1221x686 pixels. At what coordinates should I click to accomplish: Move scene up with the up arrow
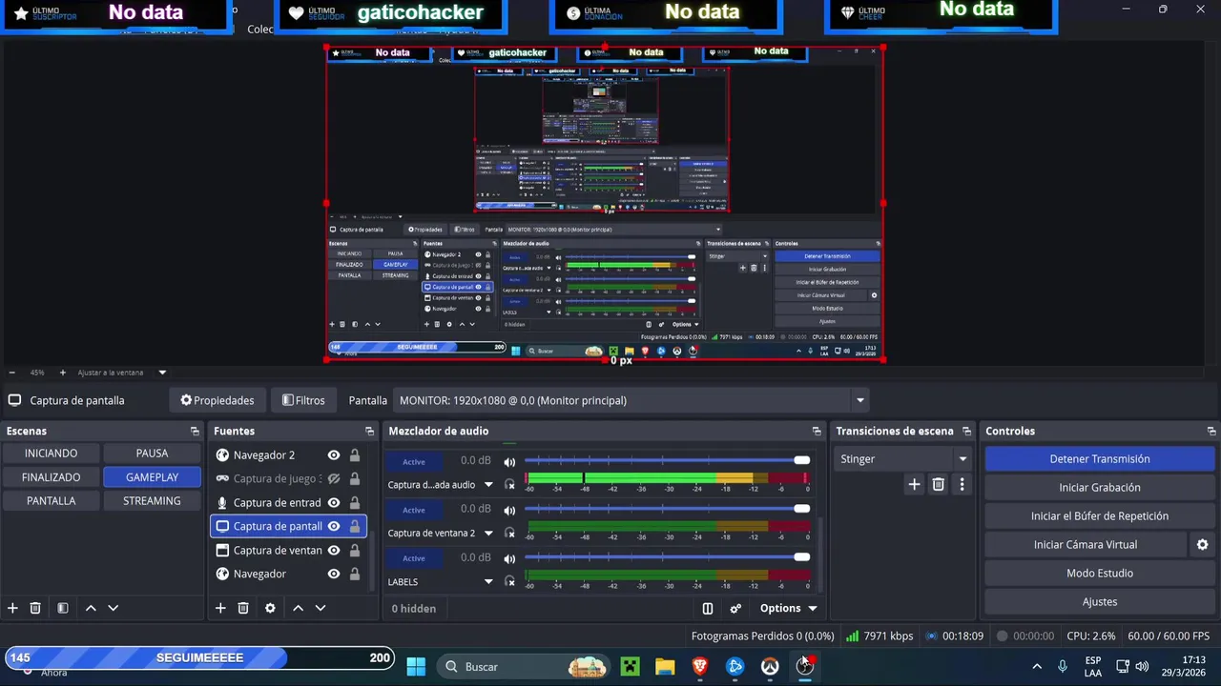click(x=91, y=608)
